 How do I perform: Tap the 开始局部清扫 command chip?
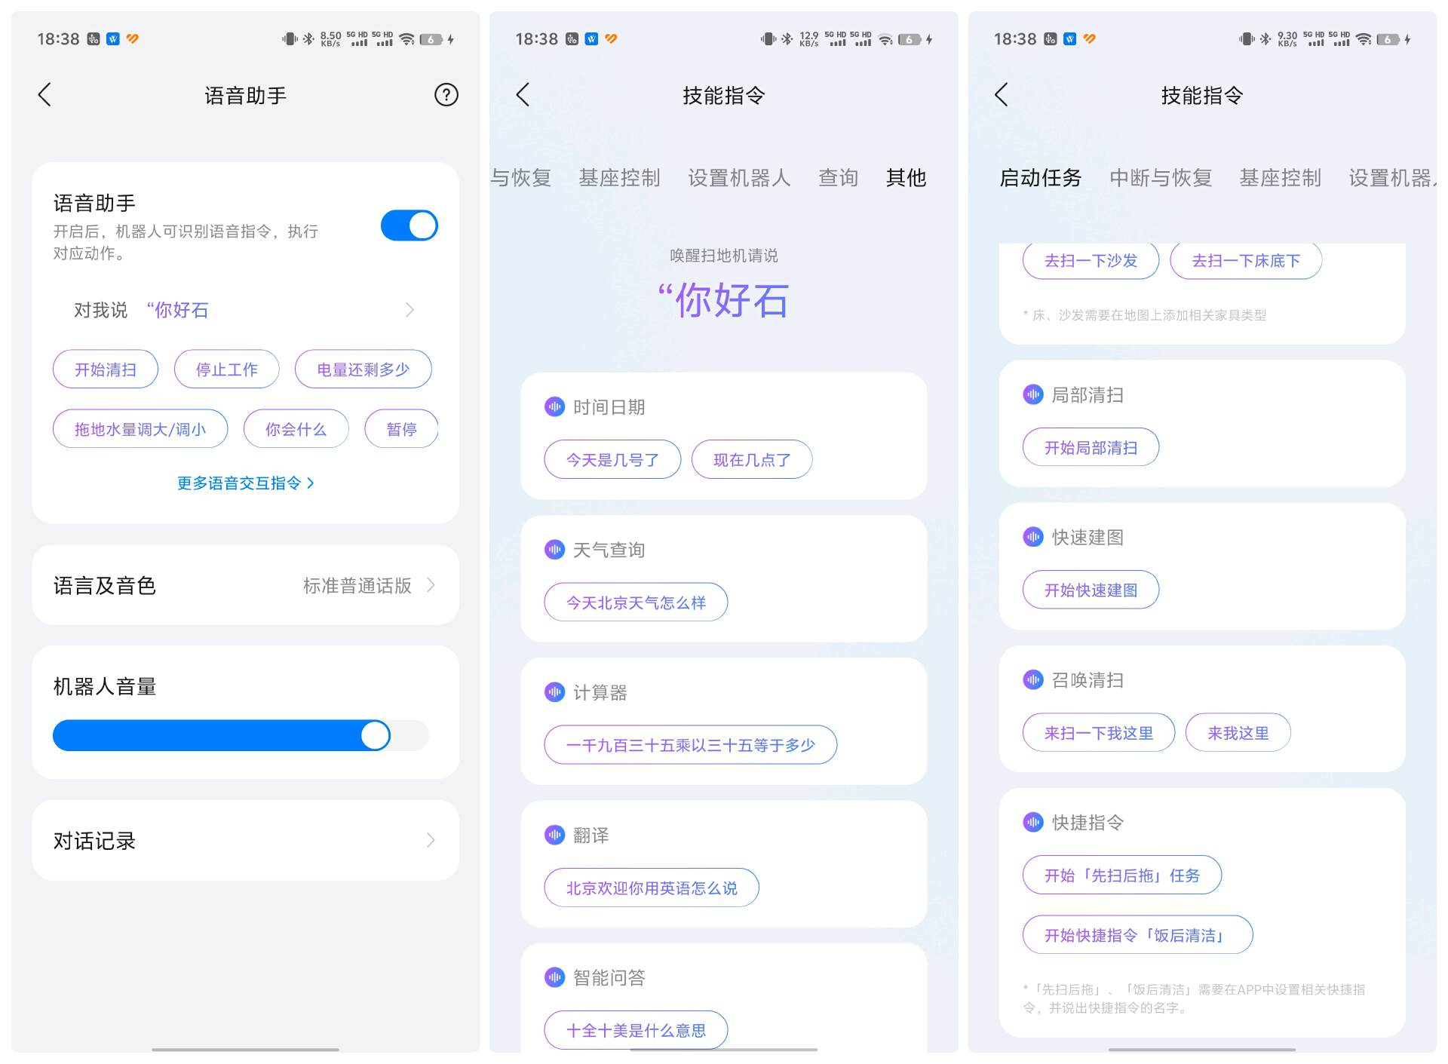pyautogui.click(x=1090, y=448)
